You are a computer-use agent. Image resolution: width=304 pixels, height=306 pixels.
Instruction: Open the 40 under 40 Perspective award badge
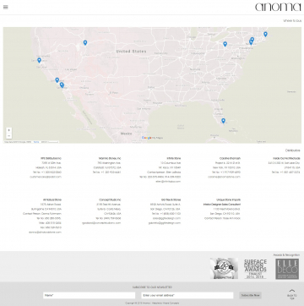click(224, 269)
